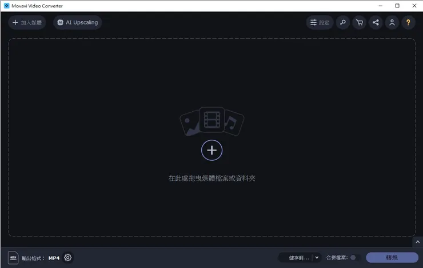Expand the save location dropdown arrow
Image resolution: width=423 pixels, height=268 pixels.
click(x=317, y=258)
